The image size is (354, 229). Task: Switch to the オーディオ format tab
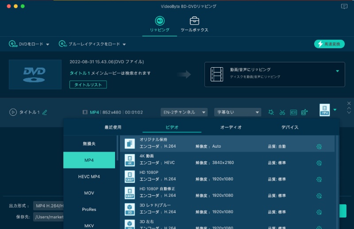click(x=231, y=127)
